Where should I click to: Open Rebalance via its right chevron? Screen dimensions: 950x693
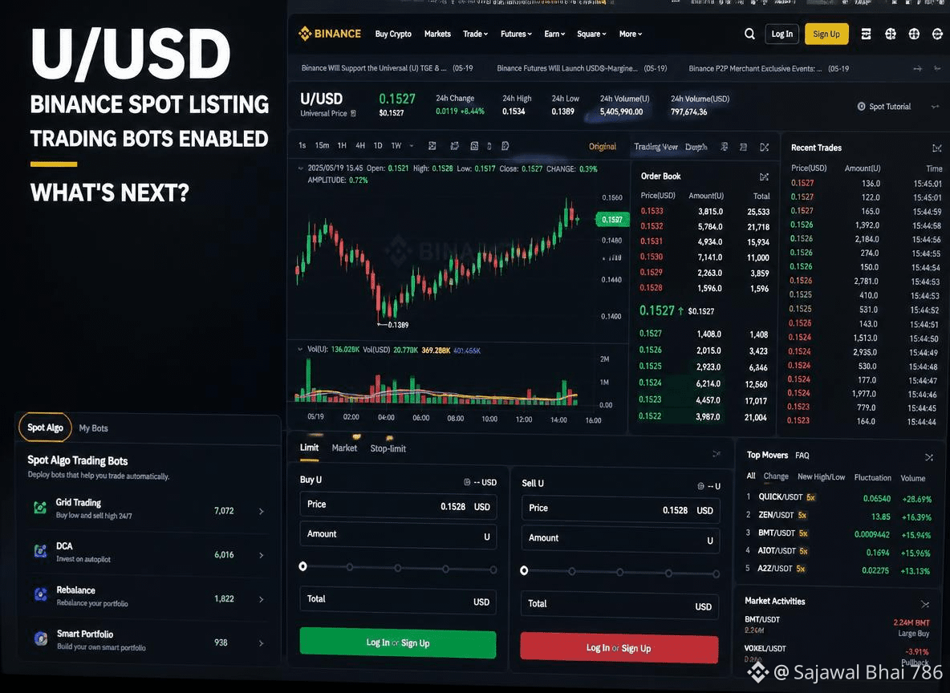click(261, 599)
